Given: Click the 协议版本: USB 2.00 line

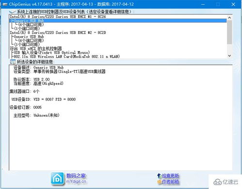Looking at the screenshot, I should click(32, 79).
